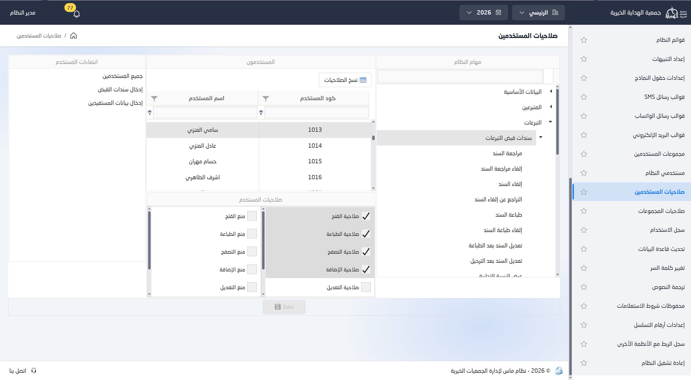Click the اتصل بنا link
691x380 pixels.
tap(18, 371)
